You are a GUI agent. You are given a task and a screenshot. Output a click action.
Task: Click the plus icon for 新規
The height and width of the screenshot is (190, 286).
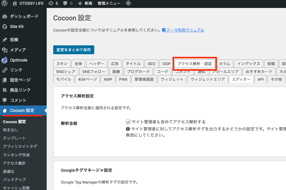tap(80, 4)
